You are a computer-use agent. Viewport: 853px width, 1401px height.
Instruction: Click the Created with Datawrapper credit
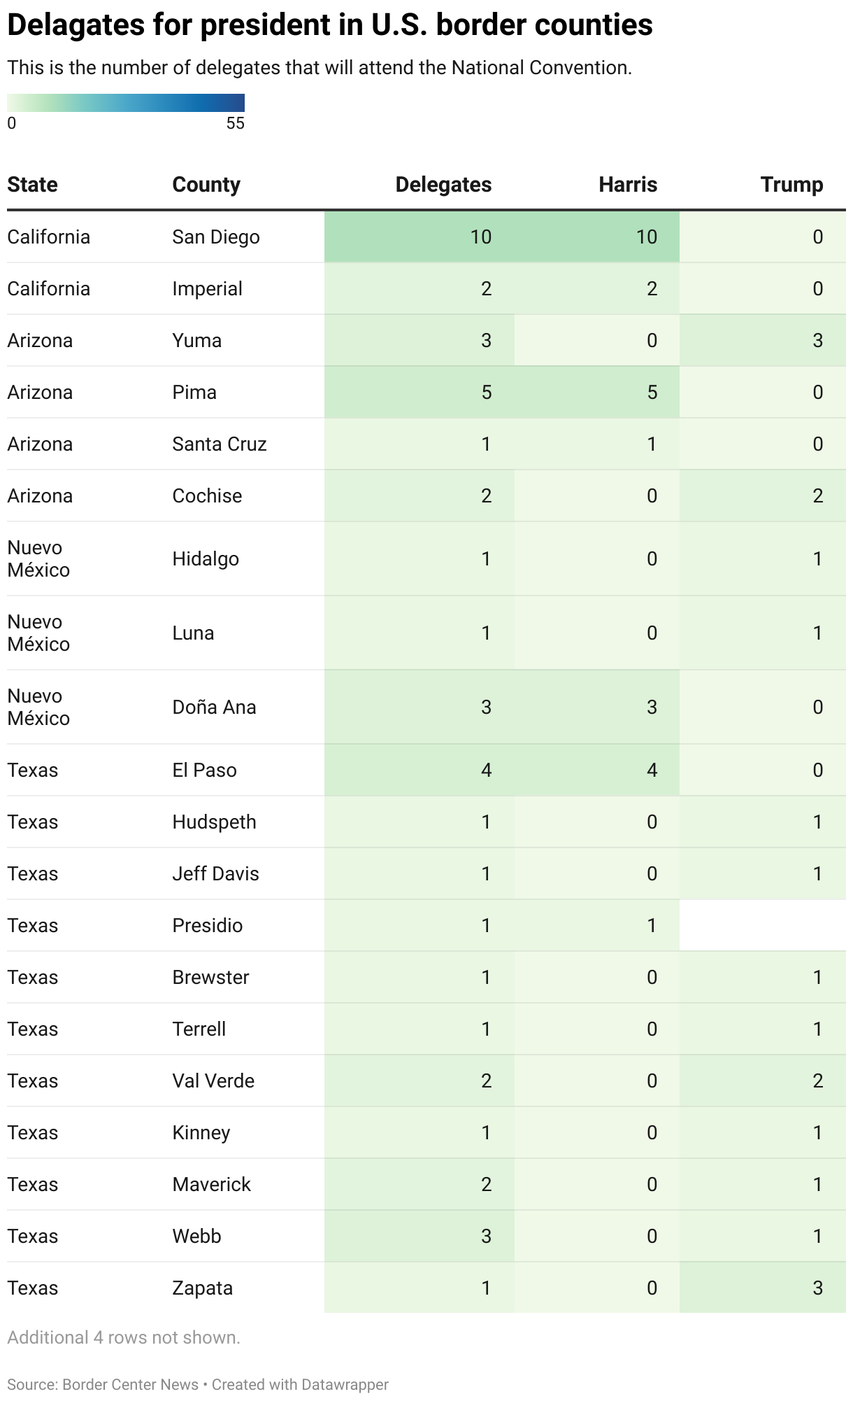(300, 1384)
